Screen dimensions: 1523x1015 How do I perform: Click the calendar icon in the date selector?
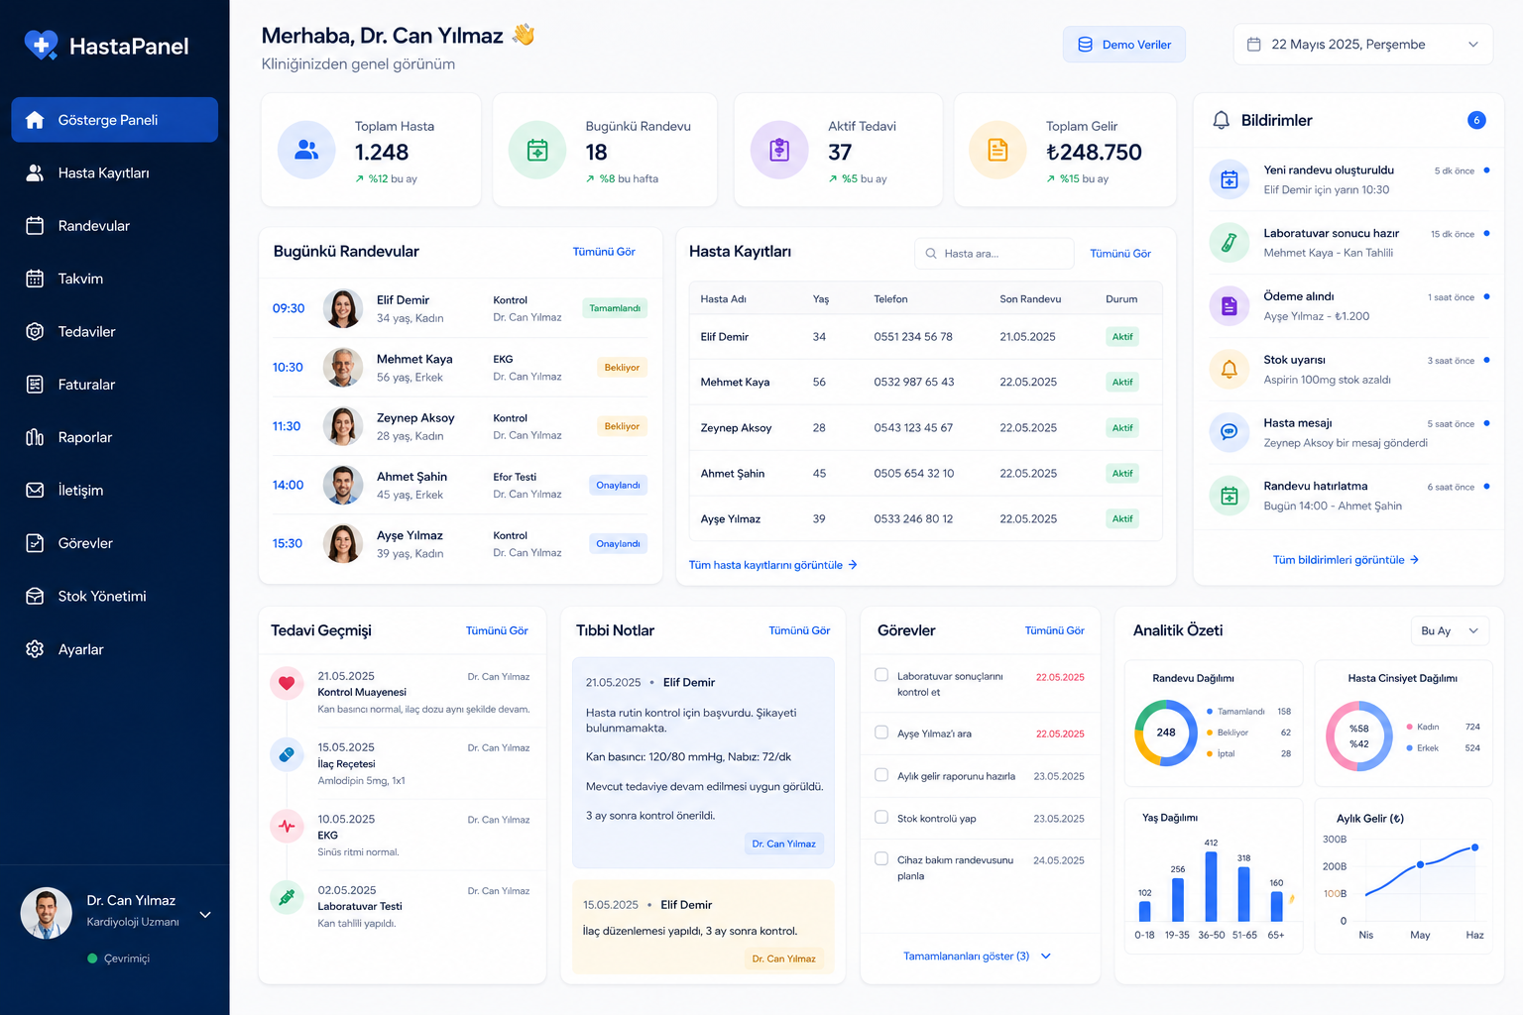[1253, 45]
